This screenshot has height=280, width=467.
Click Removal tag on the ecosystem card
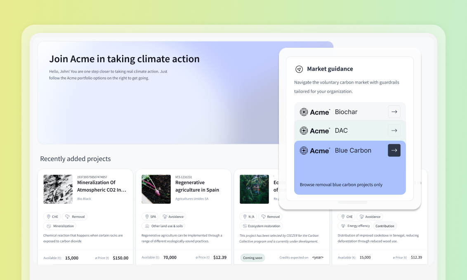coord(271,217)
